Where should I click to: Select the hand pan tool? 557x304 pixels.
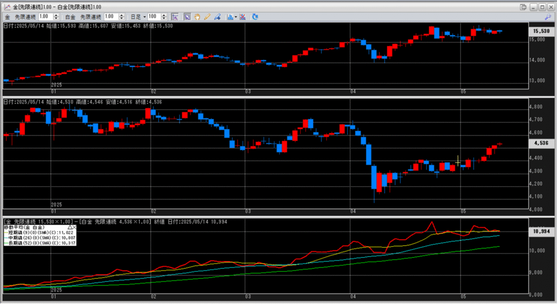(x=197, y=17)
